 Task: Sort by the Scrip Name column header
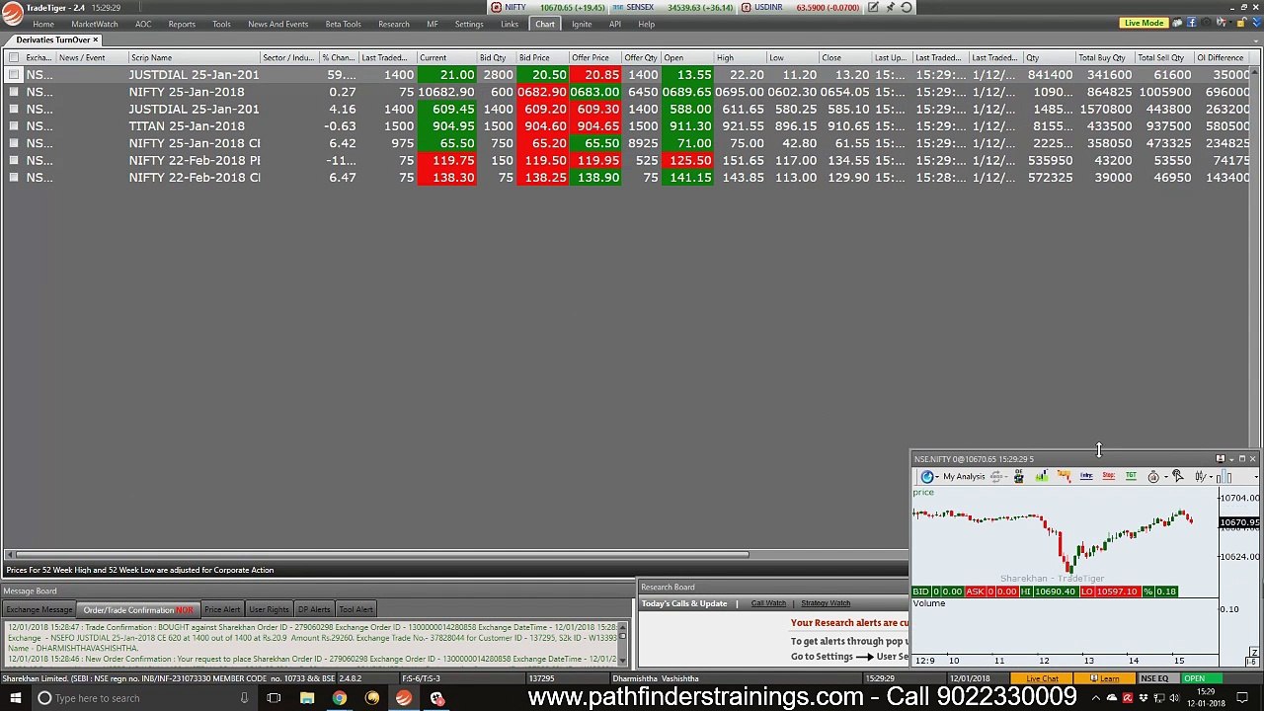coord(194,57)
